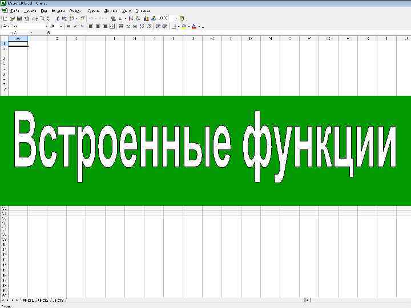Click Decrease Decimal icon
411x308 pixels.
(149, 26)
